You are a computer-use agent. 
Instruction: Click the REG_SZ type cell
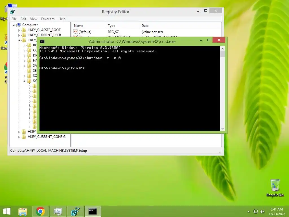113,32
